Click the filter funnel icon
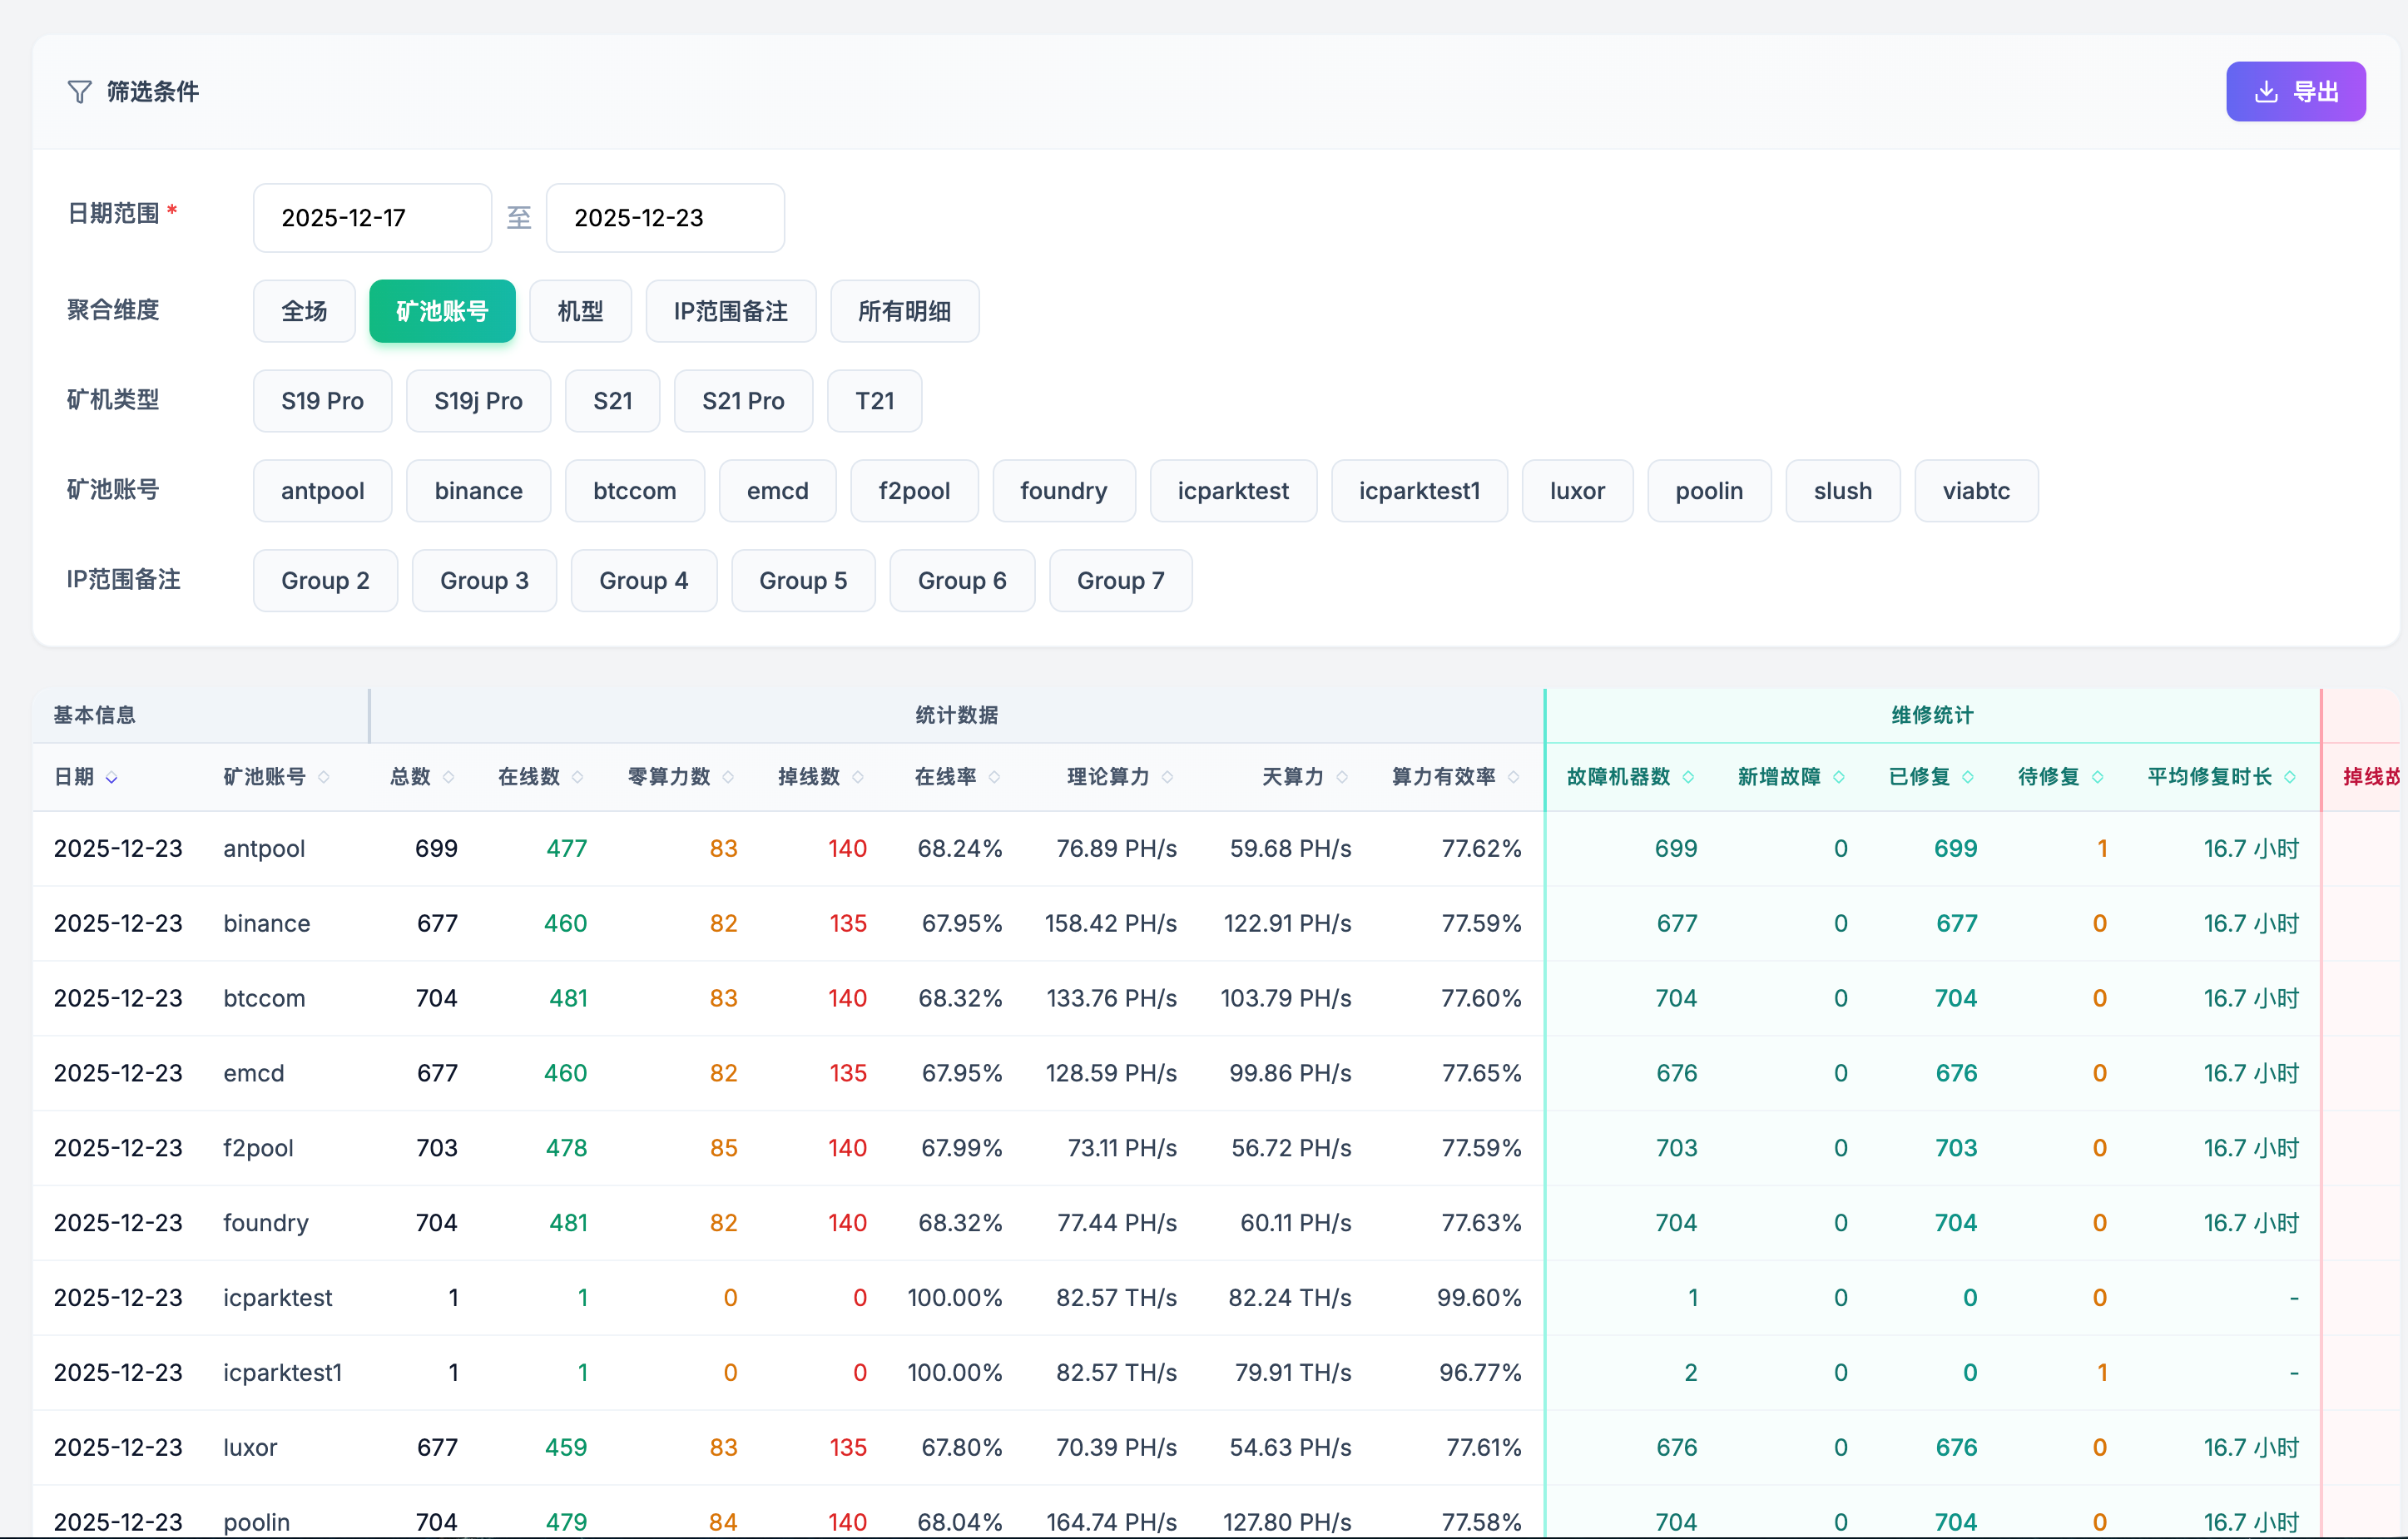Image resolution: width=2408 pixels, height=1539 pixels. 79,92
